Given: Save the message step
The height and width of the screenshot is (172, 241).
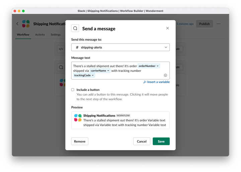Looking at the screenshot, I should click(161, 141).
